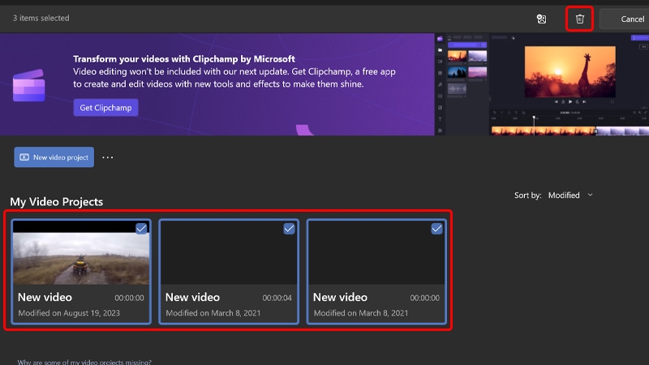This screenshot has width=649, height=365.
Task: Open the three-dot more options menu
Action: [x=108, y=157]
